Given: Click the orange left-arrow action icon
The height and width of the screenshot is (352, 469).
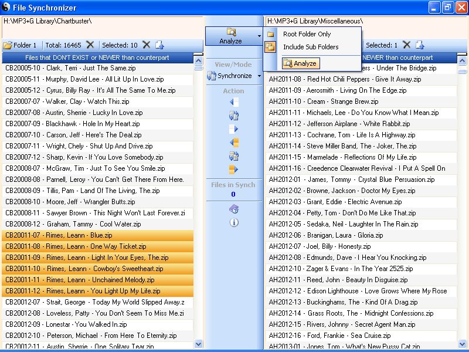Looking at the screenshot, I should (x=233, y=143).
